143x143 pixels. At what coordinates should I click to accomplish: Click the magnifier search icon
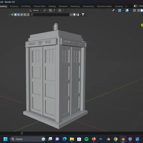pyautogui.click(x=32, y=15)
